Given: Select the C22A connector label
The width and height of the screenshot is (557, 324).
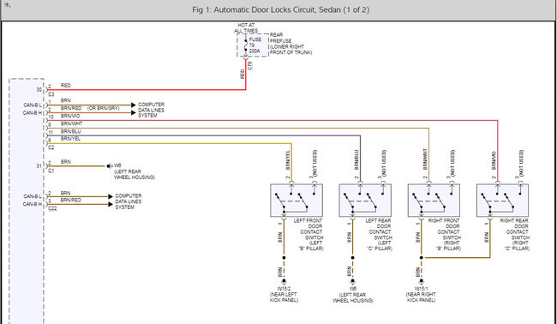Looking at the screenshot, I should (52, 209).
